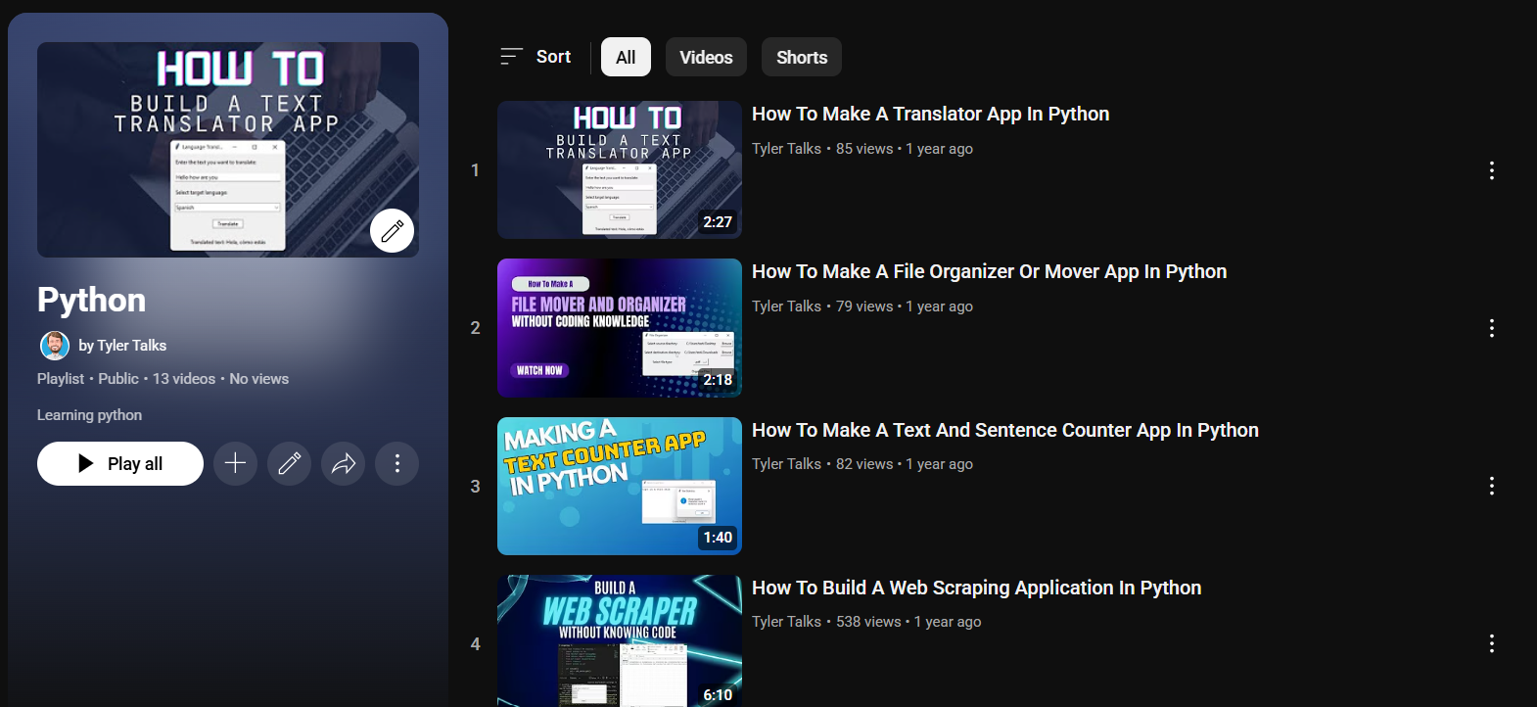The width and height of the screenshot is (1537, 707).
Task: Open How To Make A Translator App title
Action: (930, 114)
